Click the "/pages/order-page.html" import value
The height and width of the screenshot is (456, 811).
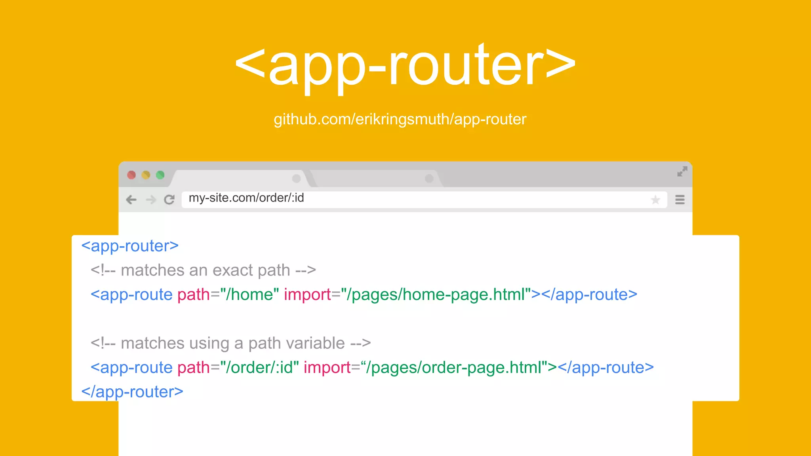pyautogui.click(x=454, y=368)
